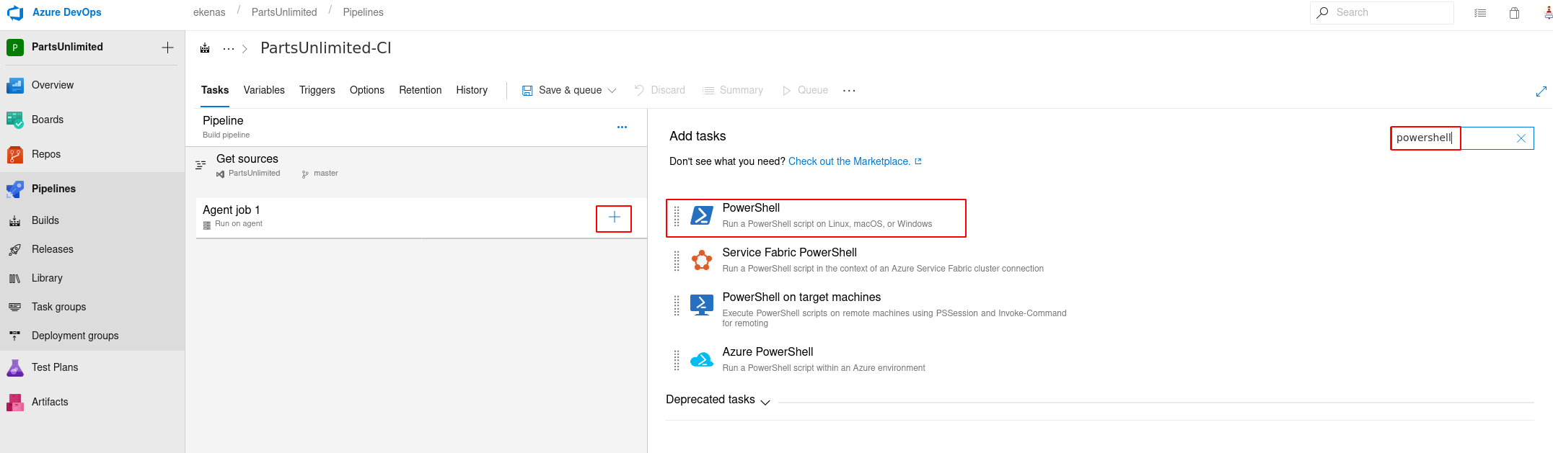
Task: Click the ekenas organization breadcrumb
Action: tap(209, 12)
